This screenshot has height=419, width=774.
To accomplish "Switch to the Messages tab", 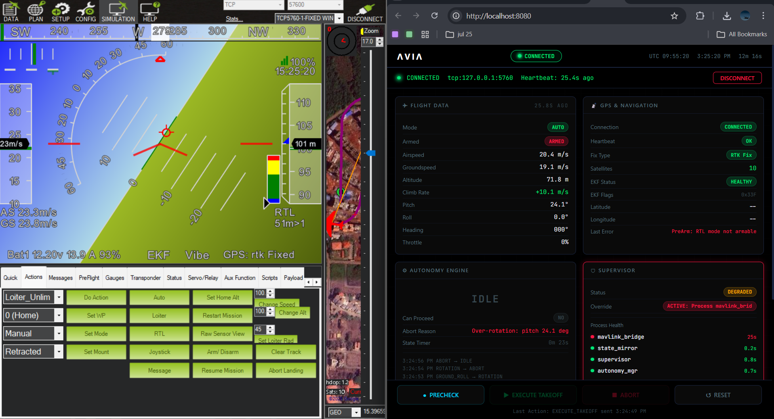I will tap(61, 278).
